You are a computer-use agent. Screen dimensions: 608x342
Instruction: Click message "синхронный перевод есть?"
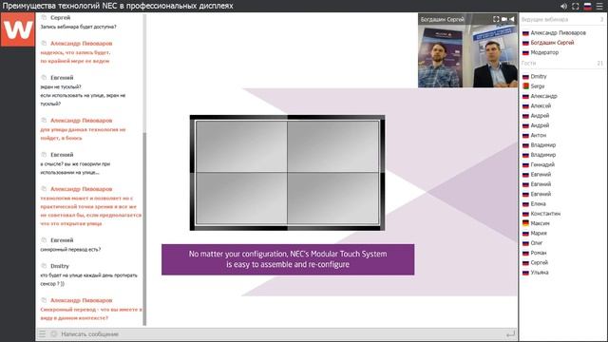[x=70, y=249]
